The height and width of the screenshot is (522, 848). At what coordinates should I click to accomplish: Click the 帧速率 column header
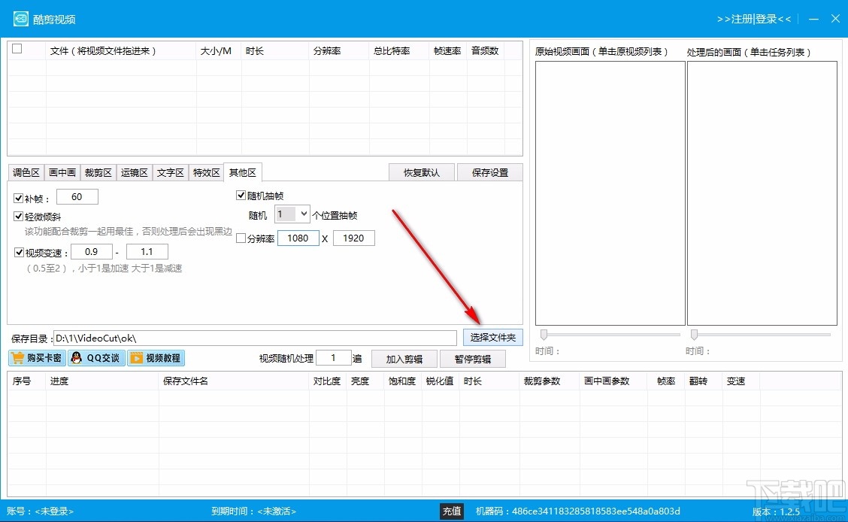coord(448,51)
